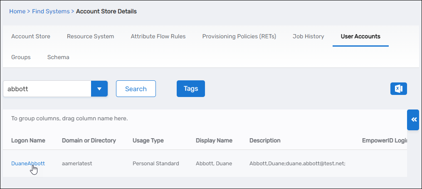Open the DuaneAbbott logon name link
Viewport: 422px width, 189px height.
(28, 163)
